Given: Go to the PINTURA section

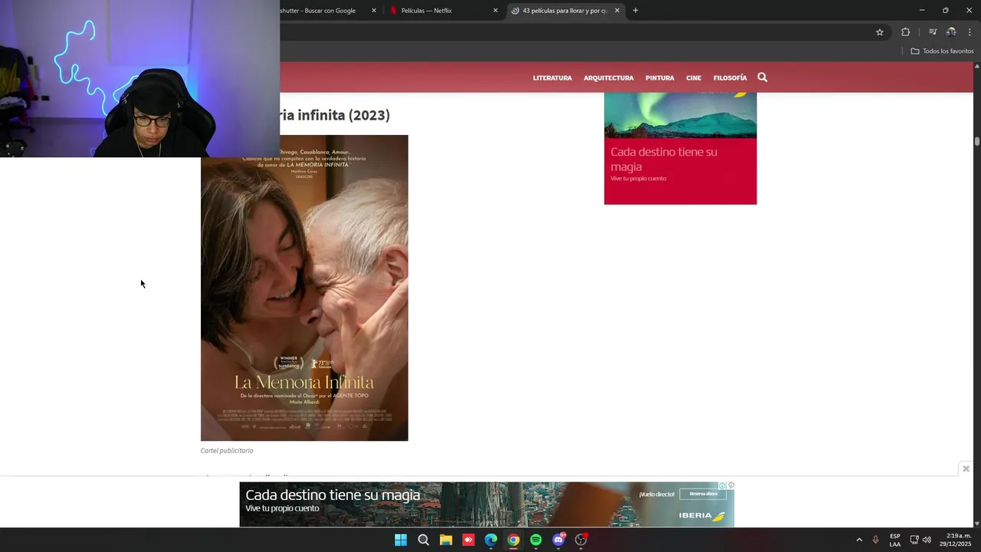Looking at the screenshot, I should click(x=660, y=78).
